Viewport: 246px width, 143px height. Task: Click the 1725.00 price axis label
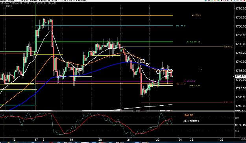240,88
